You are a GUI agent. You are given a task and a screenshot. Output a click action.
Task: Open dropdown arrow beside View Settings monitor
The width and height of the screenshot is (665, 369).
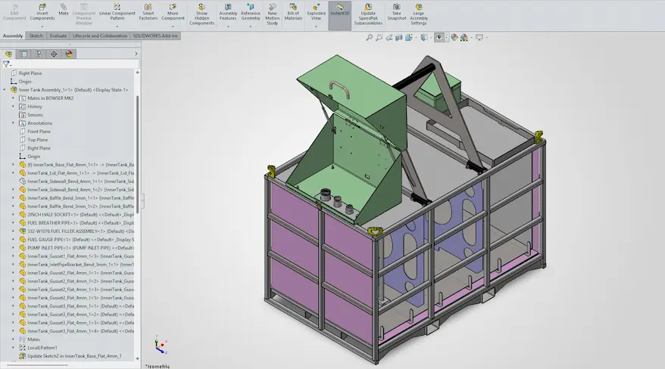click(x=486, y=38)
